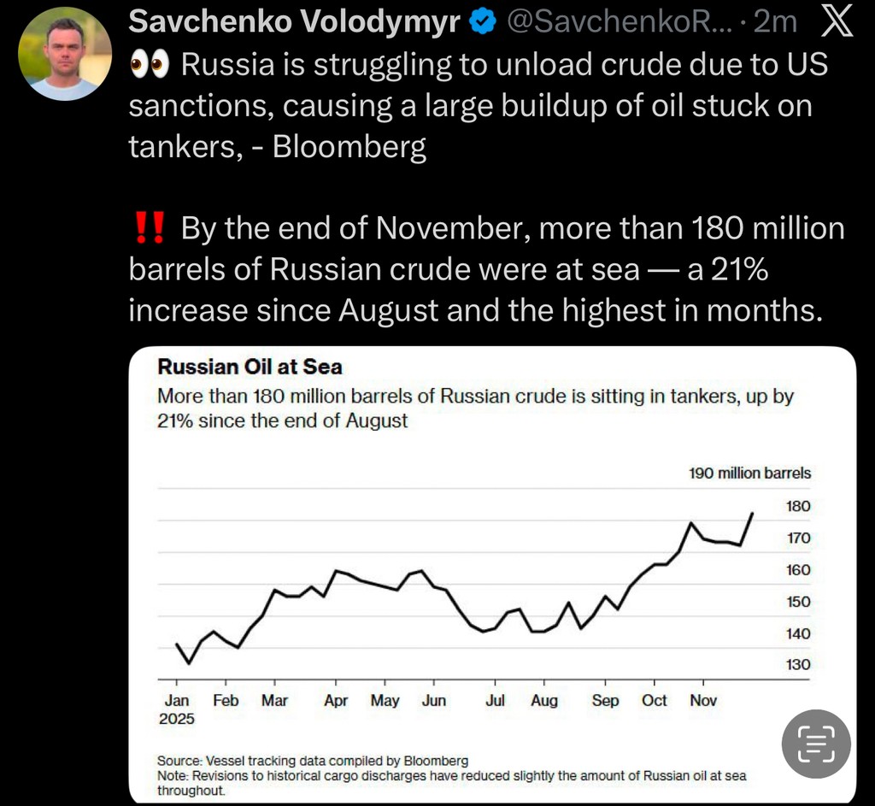This screenshot has width=875, height=806.
Task: Click the blue verified checkmark badge
Action: pos(484,23)
